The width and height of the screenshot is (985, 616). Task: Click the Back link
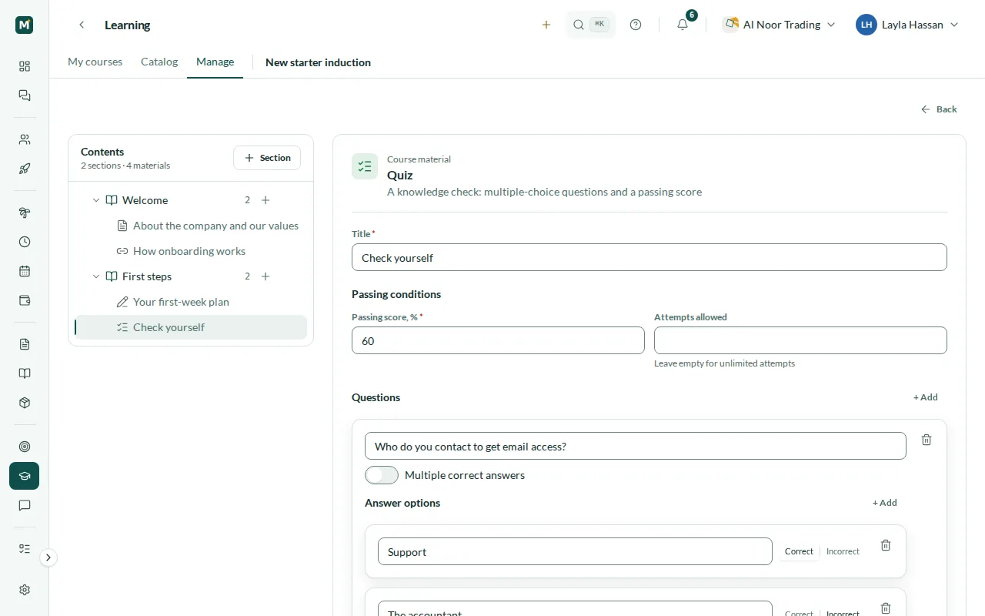(939, 109)
